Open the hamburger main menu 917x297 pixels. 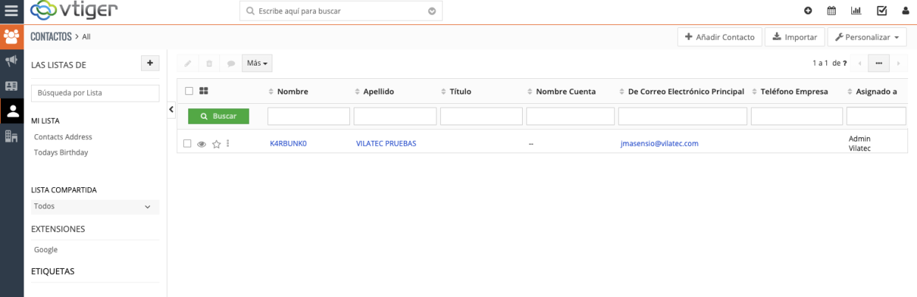click(11, 11)
